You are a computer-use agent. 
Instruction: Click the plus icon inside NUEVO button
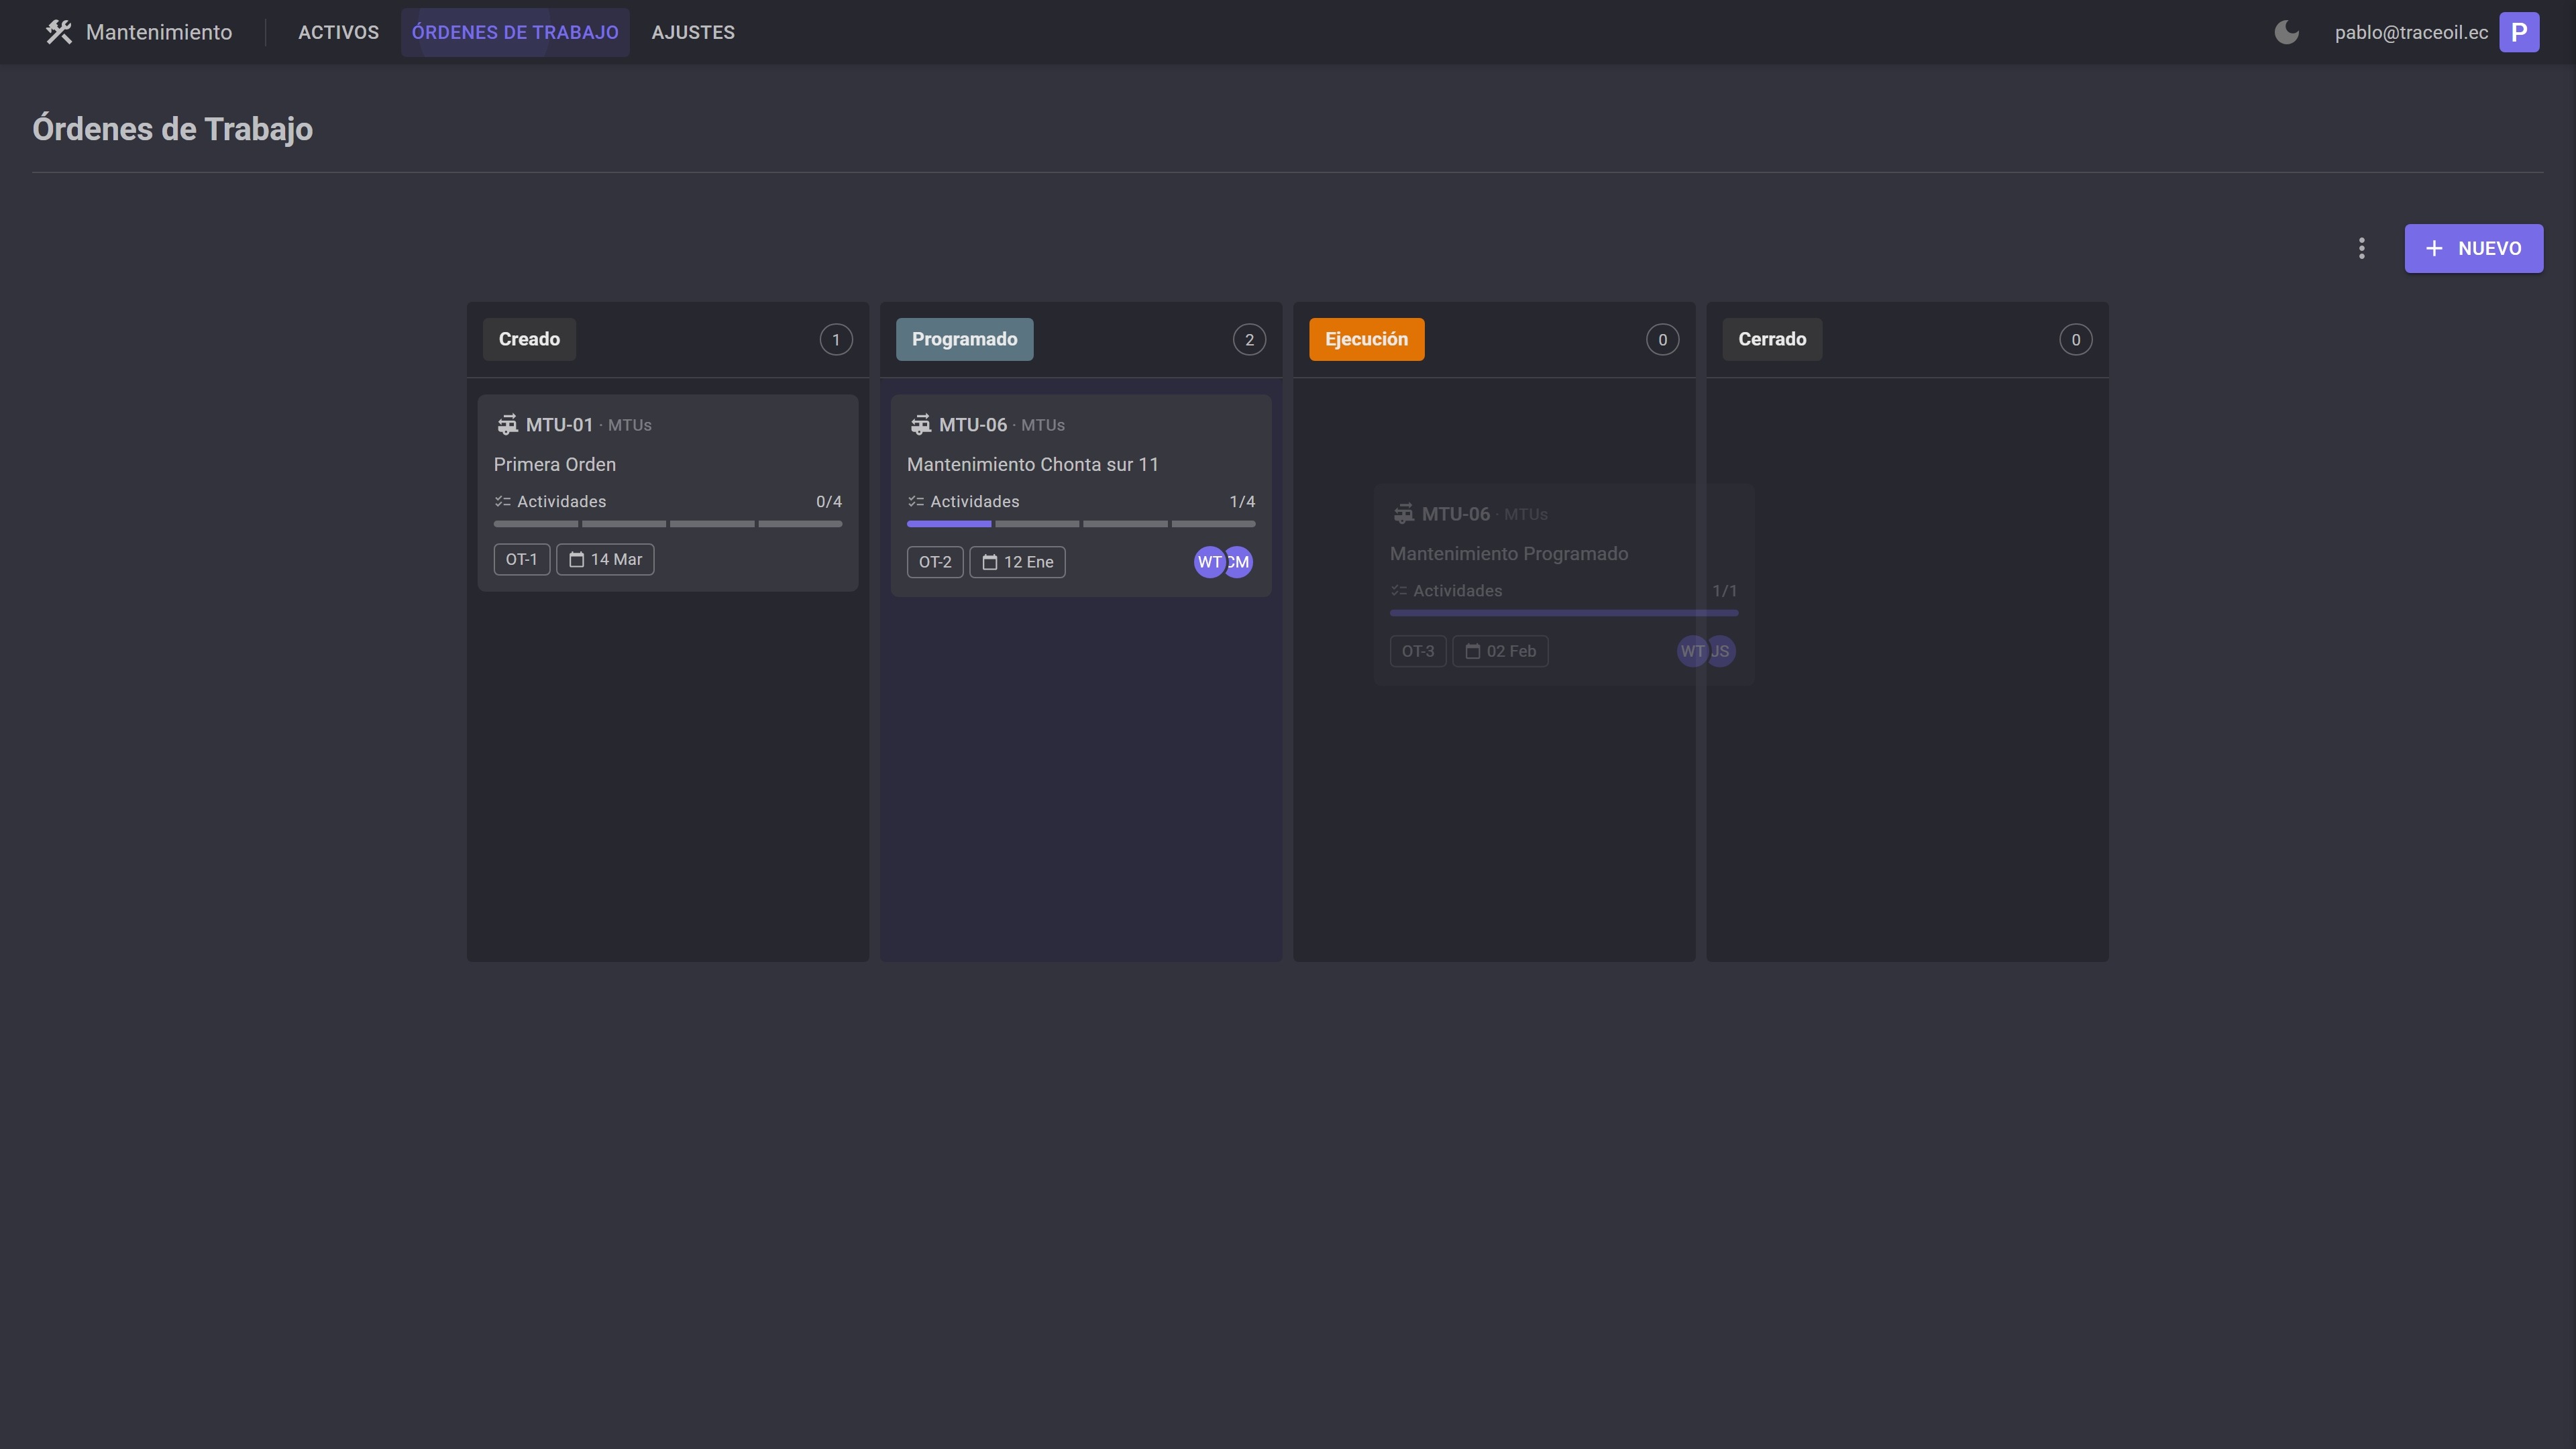tap(2433, 248)
